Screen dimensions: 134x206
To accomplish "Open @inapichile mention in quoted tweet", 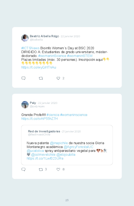I will [x=59, y=143].
